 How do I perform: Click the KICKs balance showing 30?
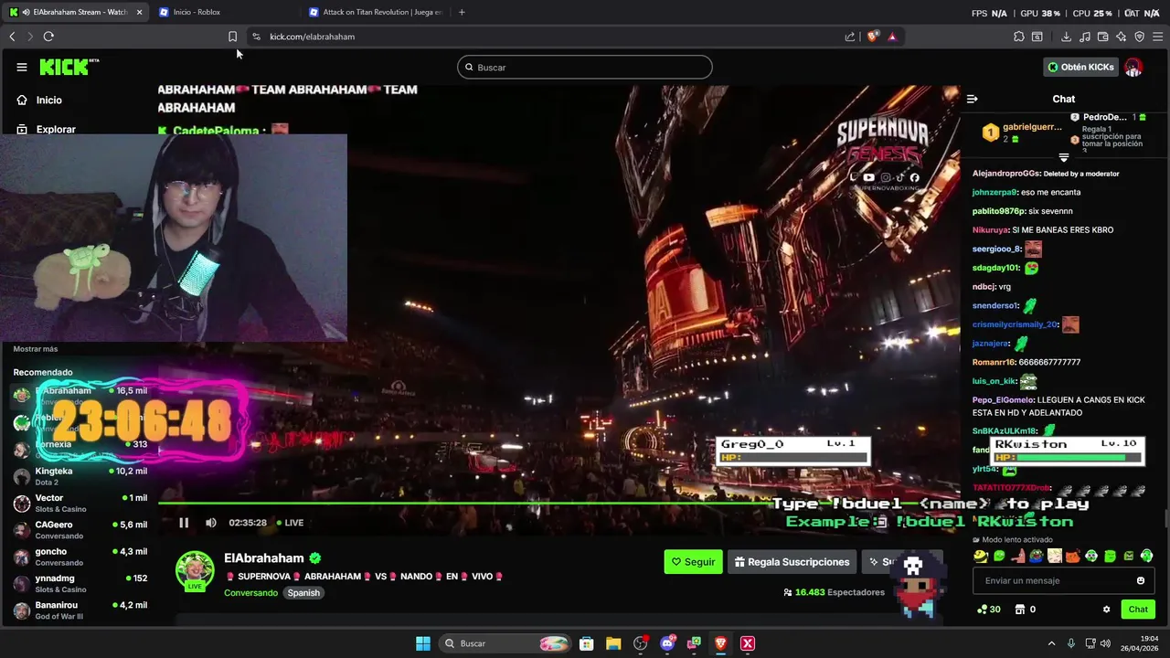click(x=989, y=610)
